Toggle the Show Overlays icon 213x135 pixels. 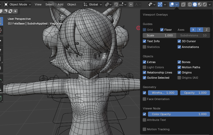[172, 4]
